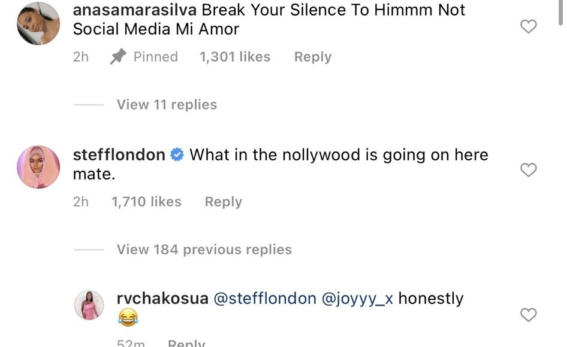Viewport: 567px width, 347px height.
Task: Click stefflondon's blue verified badge
Action: [177, 155]
